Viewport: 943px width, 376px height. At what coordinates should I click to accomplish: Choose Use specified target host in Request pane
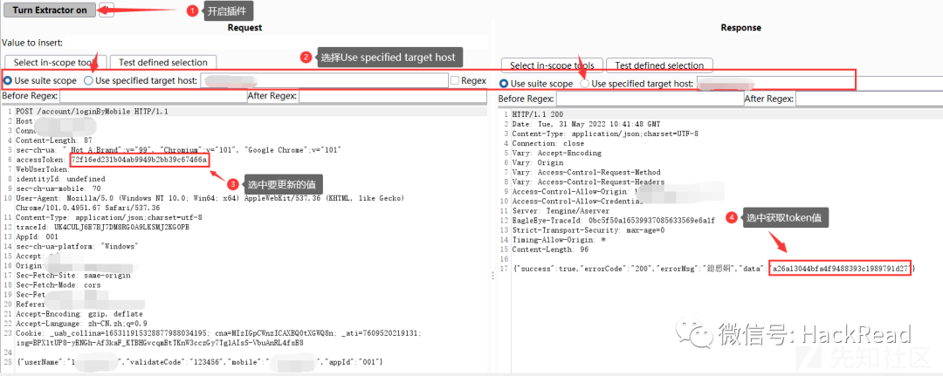coord(141,80)
